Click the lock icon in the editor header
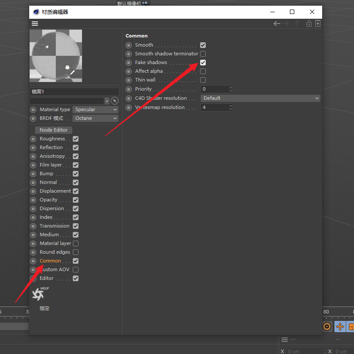Screen dimensions: 354x354 point(309,24)
